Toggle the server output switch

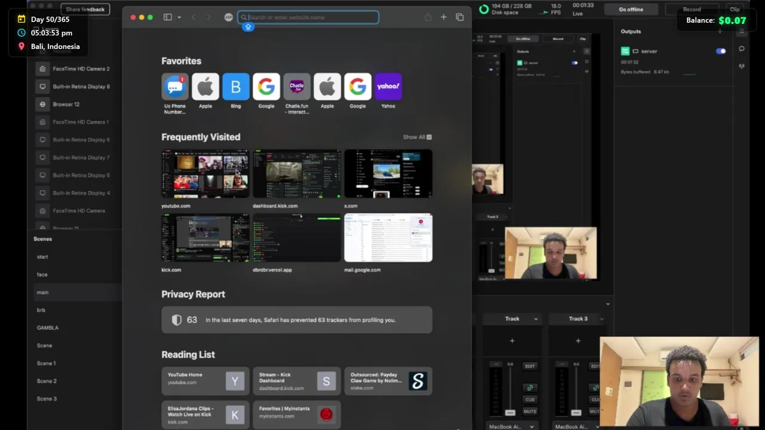(x=721, y=51)
